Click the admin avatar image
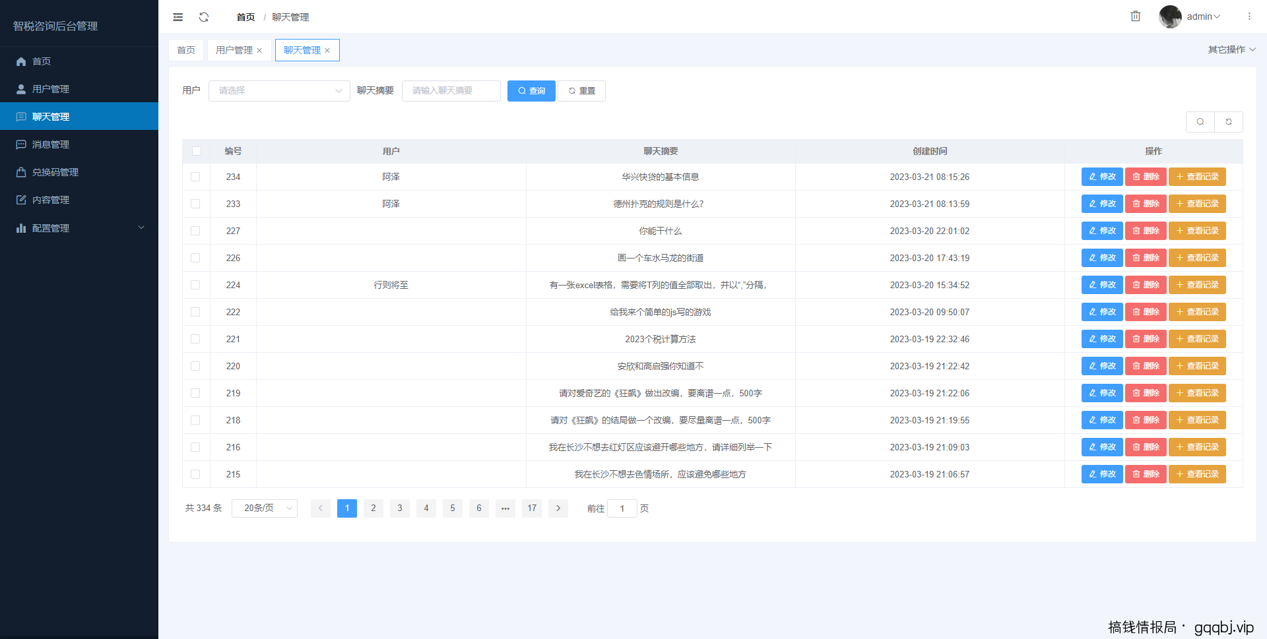1267x639 pixels. point(1170,16)
